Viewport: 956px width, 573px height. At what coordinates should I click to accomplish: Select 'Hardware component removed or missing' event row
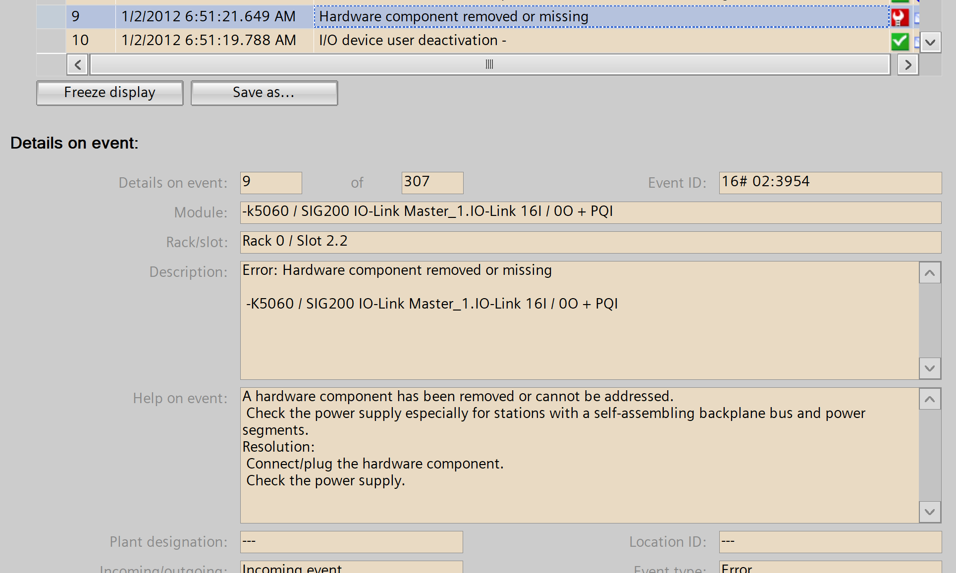453,17
